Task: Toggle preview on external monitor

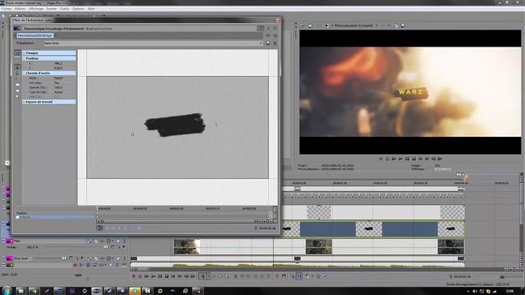Action: pos(310,25)
